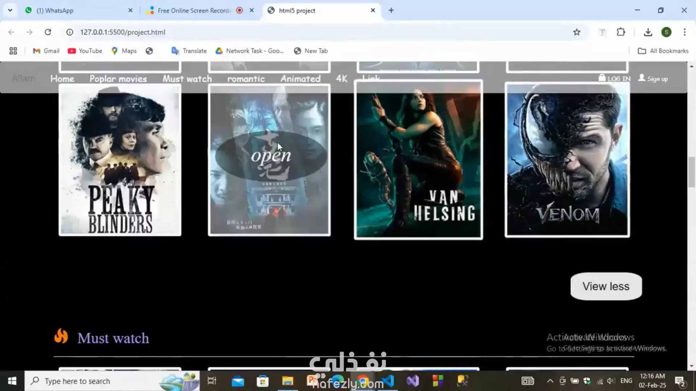The image size is (696, 391).
Task: Select romantic in site navigation
Action: tap(246, 79)
